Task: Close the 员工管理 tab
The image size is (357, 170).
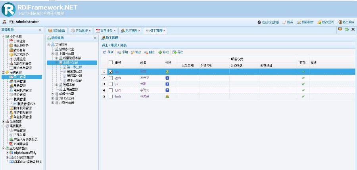Action: [x=164, y=31]
